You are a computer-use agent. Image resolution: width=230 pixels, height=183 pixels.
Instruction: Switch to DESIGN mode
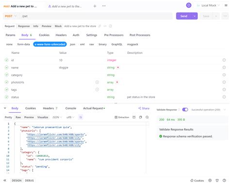tap(16, 181)
